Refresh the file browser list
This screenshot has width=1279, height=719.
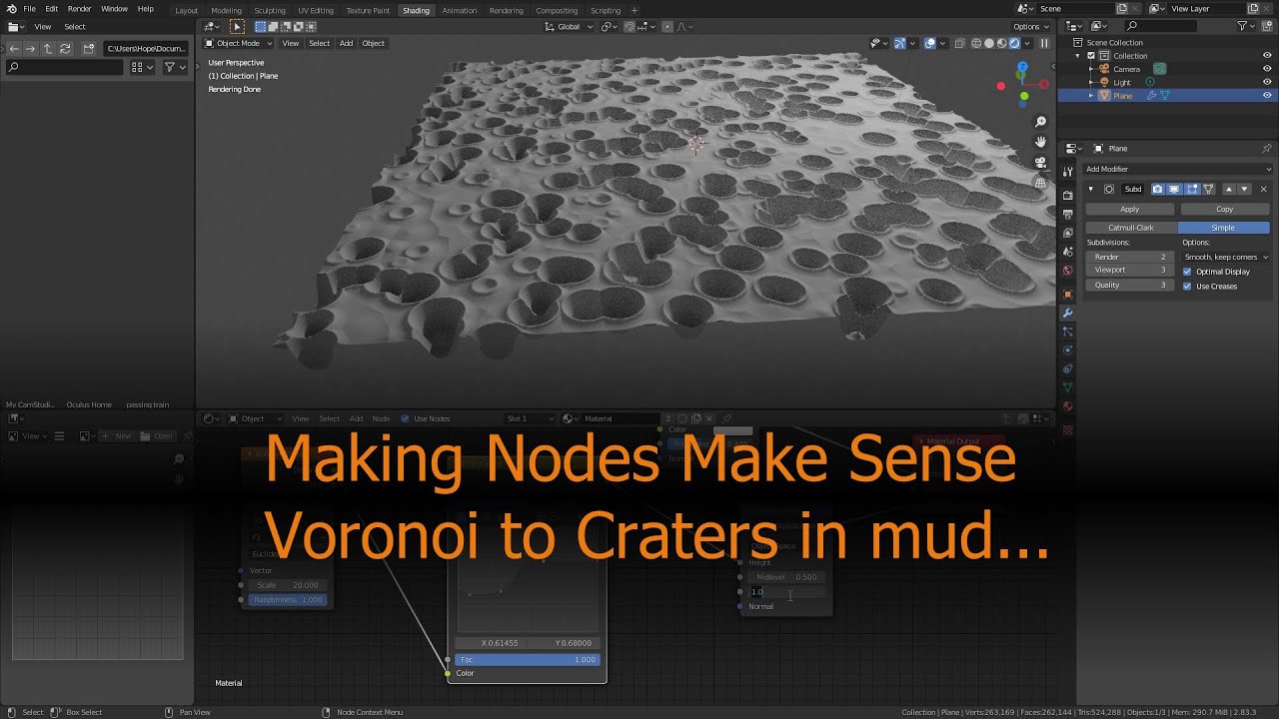[65, 48]
